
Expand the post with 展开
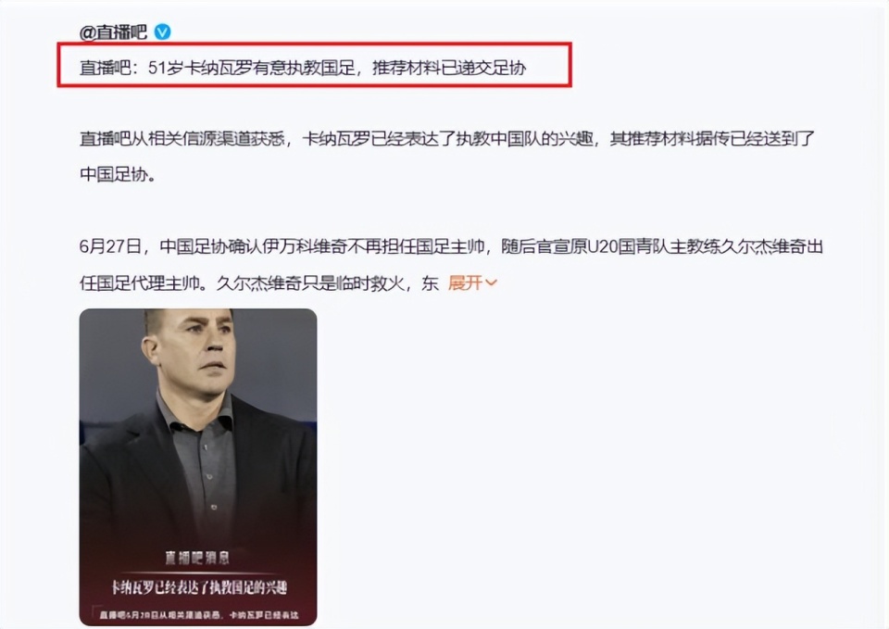pyautogui.click(x=466, y=283)
